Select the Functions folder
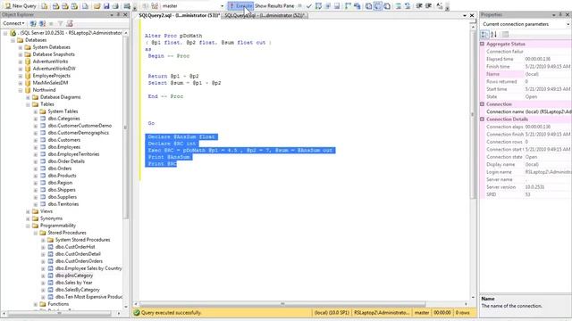Viewport: 572px width, 321px height. pos(58,304)
